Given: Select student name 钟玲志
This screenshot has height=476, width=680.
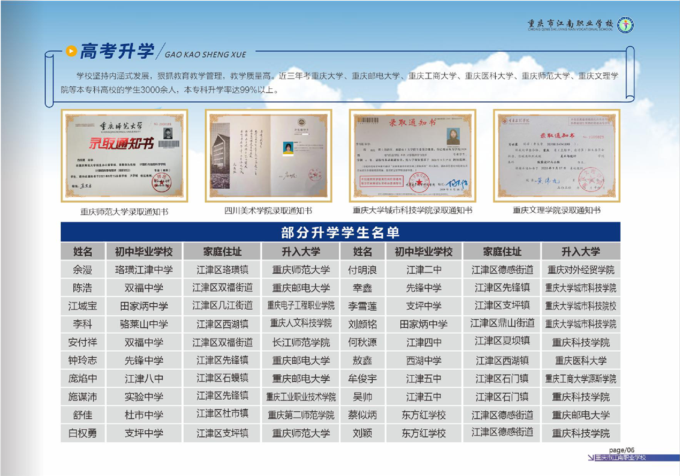Looking at the screenshot, I should (x=82, y=361).
